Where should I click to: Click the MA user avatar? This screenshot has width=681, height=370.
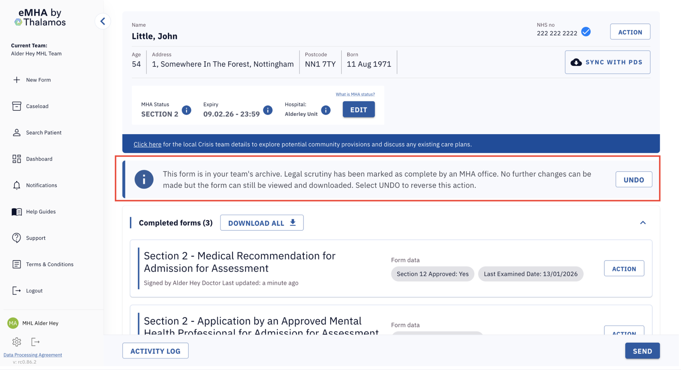coord(13,323)
